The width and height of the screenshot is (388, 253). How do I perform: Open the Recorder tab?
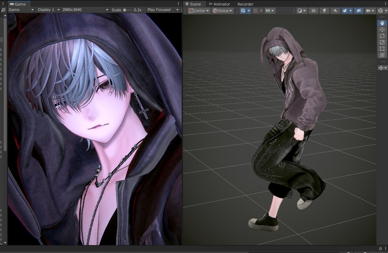coord(245,4)
